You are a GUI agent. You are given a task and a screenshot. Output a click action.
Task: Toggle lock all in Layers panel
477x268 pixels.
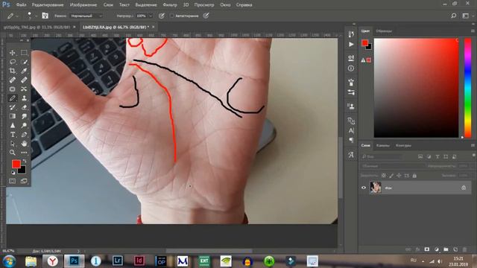[x=414, y=176]
